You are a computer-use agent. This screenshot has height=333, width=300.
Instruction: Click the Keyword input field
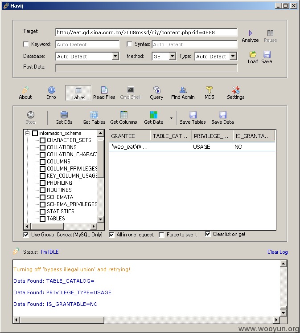pos(87,45)
